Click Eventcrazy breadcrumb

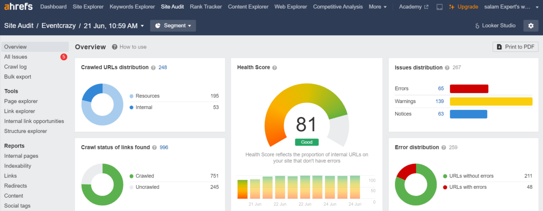tap(58, 26)
